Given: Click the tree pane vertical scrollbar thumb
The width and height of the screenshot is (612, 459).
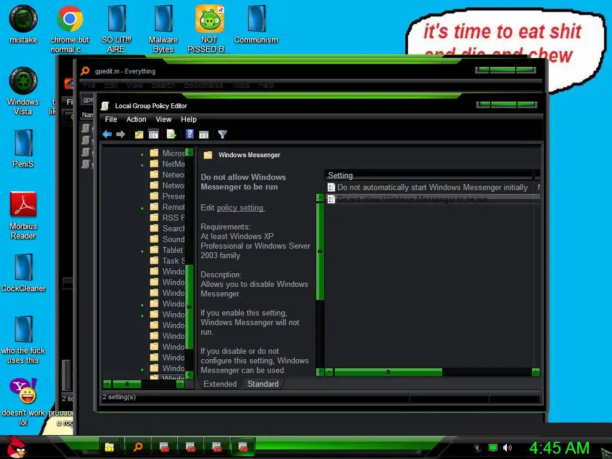Looking at the screenshot, I should 189,307.
